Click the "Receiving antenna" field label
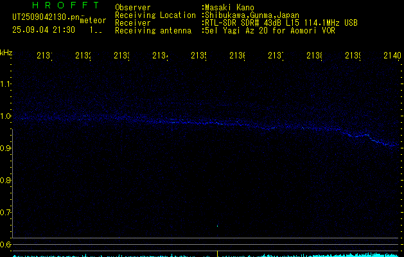This screenshot has height=257, width=404. tap(153, 31)
